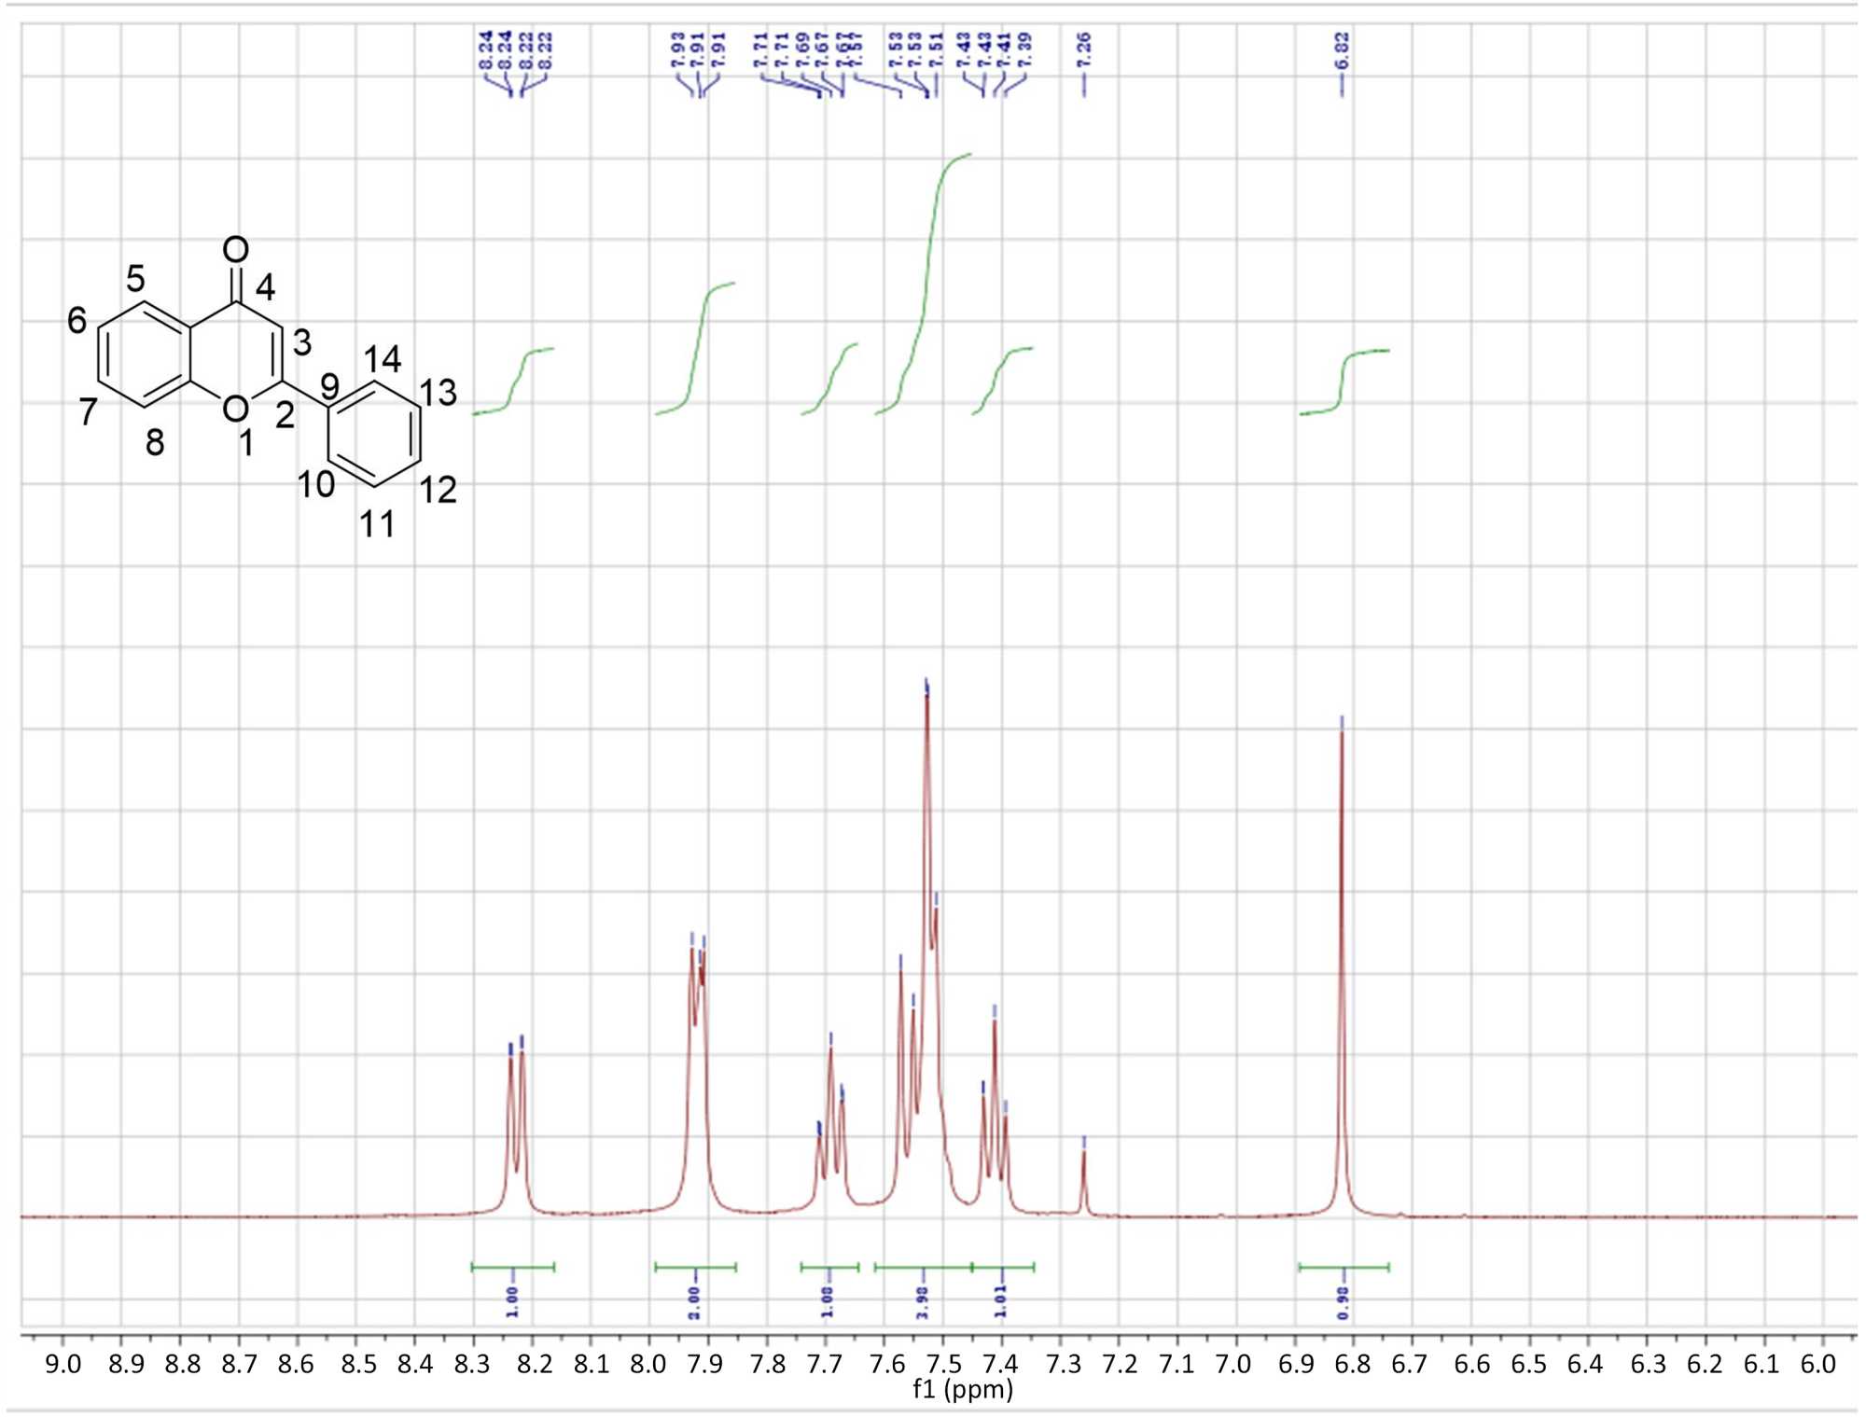Select the tallest integral curve near 7.5 ppm
This screenshot has width=1866, height=1417.
click(928, 280)
